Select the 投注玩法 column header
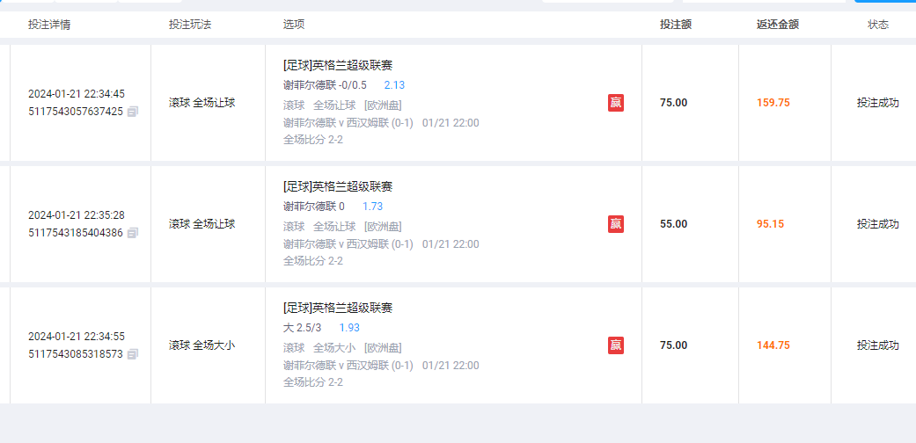Viewport: 916px width, 443px height. click(x=190, y=25)
